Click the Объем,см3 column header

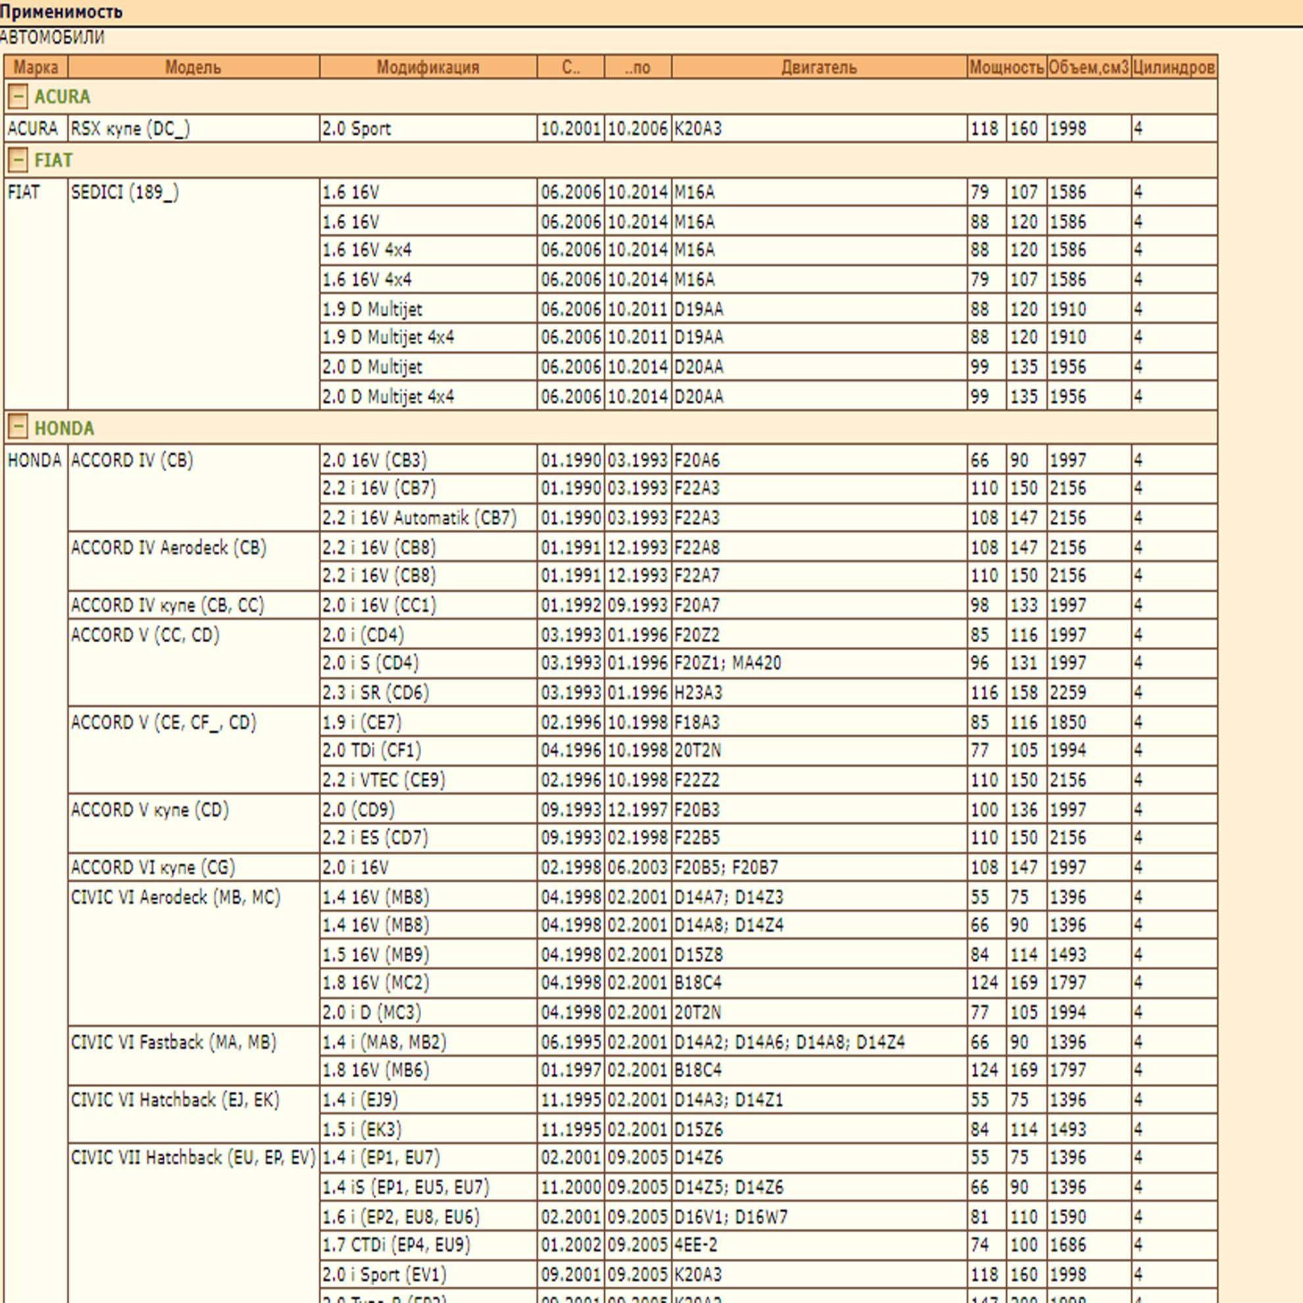pos(1088,67)
